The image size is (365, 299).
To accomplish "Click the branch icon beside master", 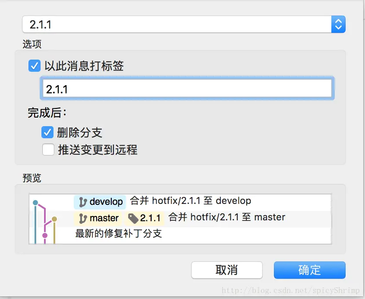I will [83, 219].
